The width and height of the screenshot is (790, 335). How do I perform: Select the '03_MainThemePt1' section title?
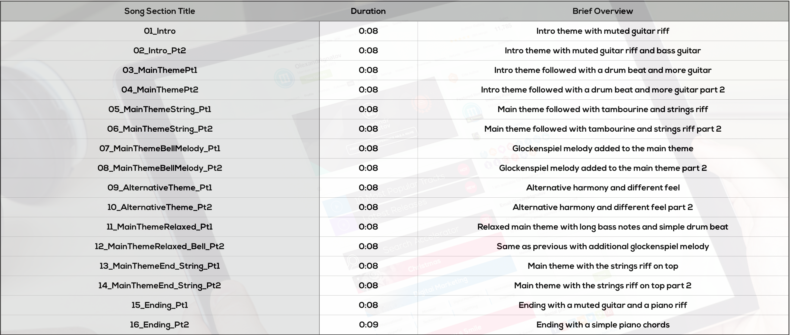coord(159,70)
